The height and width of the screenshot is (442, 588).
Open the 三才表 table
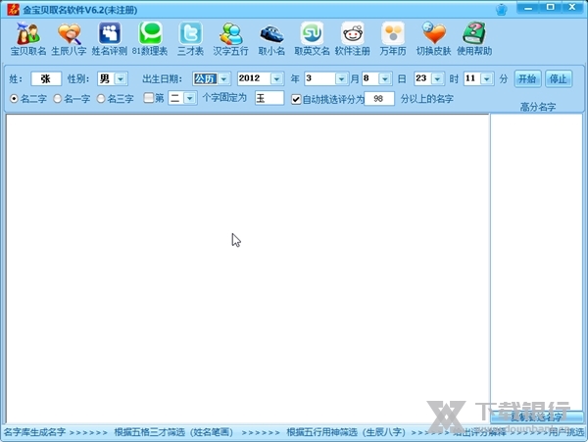190,39
